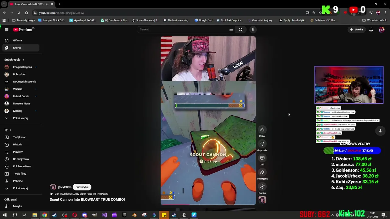Open the Hubert Cupak subscription
The width and height of the screenshot is (390, 219).
click(21, 96)
